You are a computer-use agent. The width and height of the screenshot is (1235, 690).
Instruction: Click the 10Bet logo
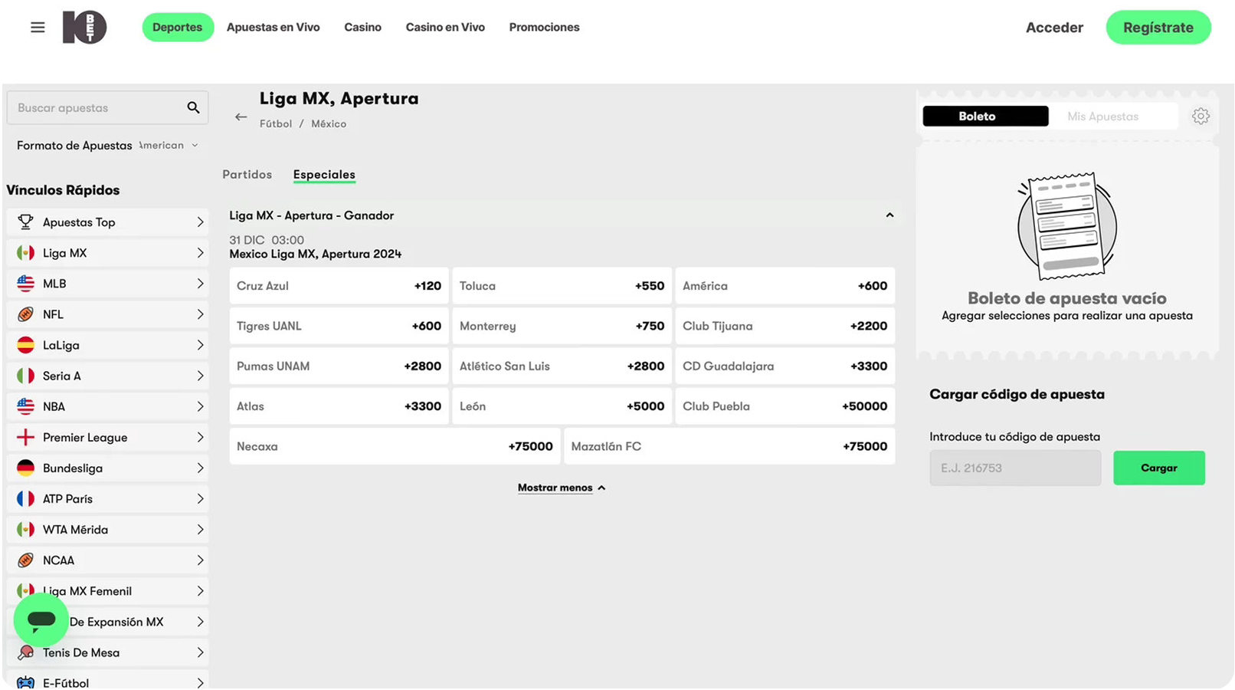84,28
